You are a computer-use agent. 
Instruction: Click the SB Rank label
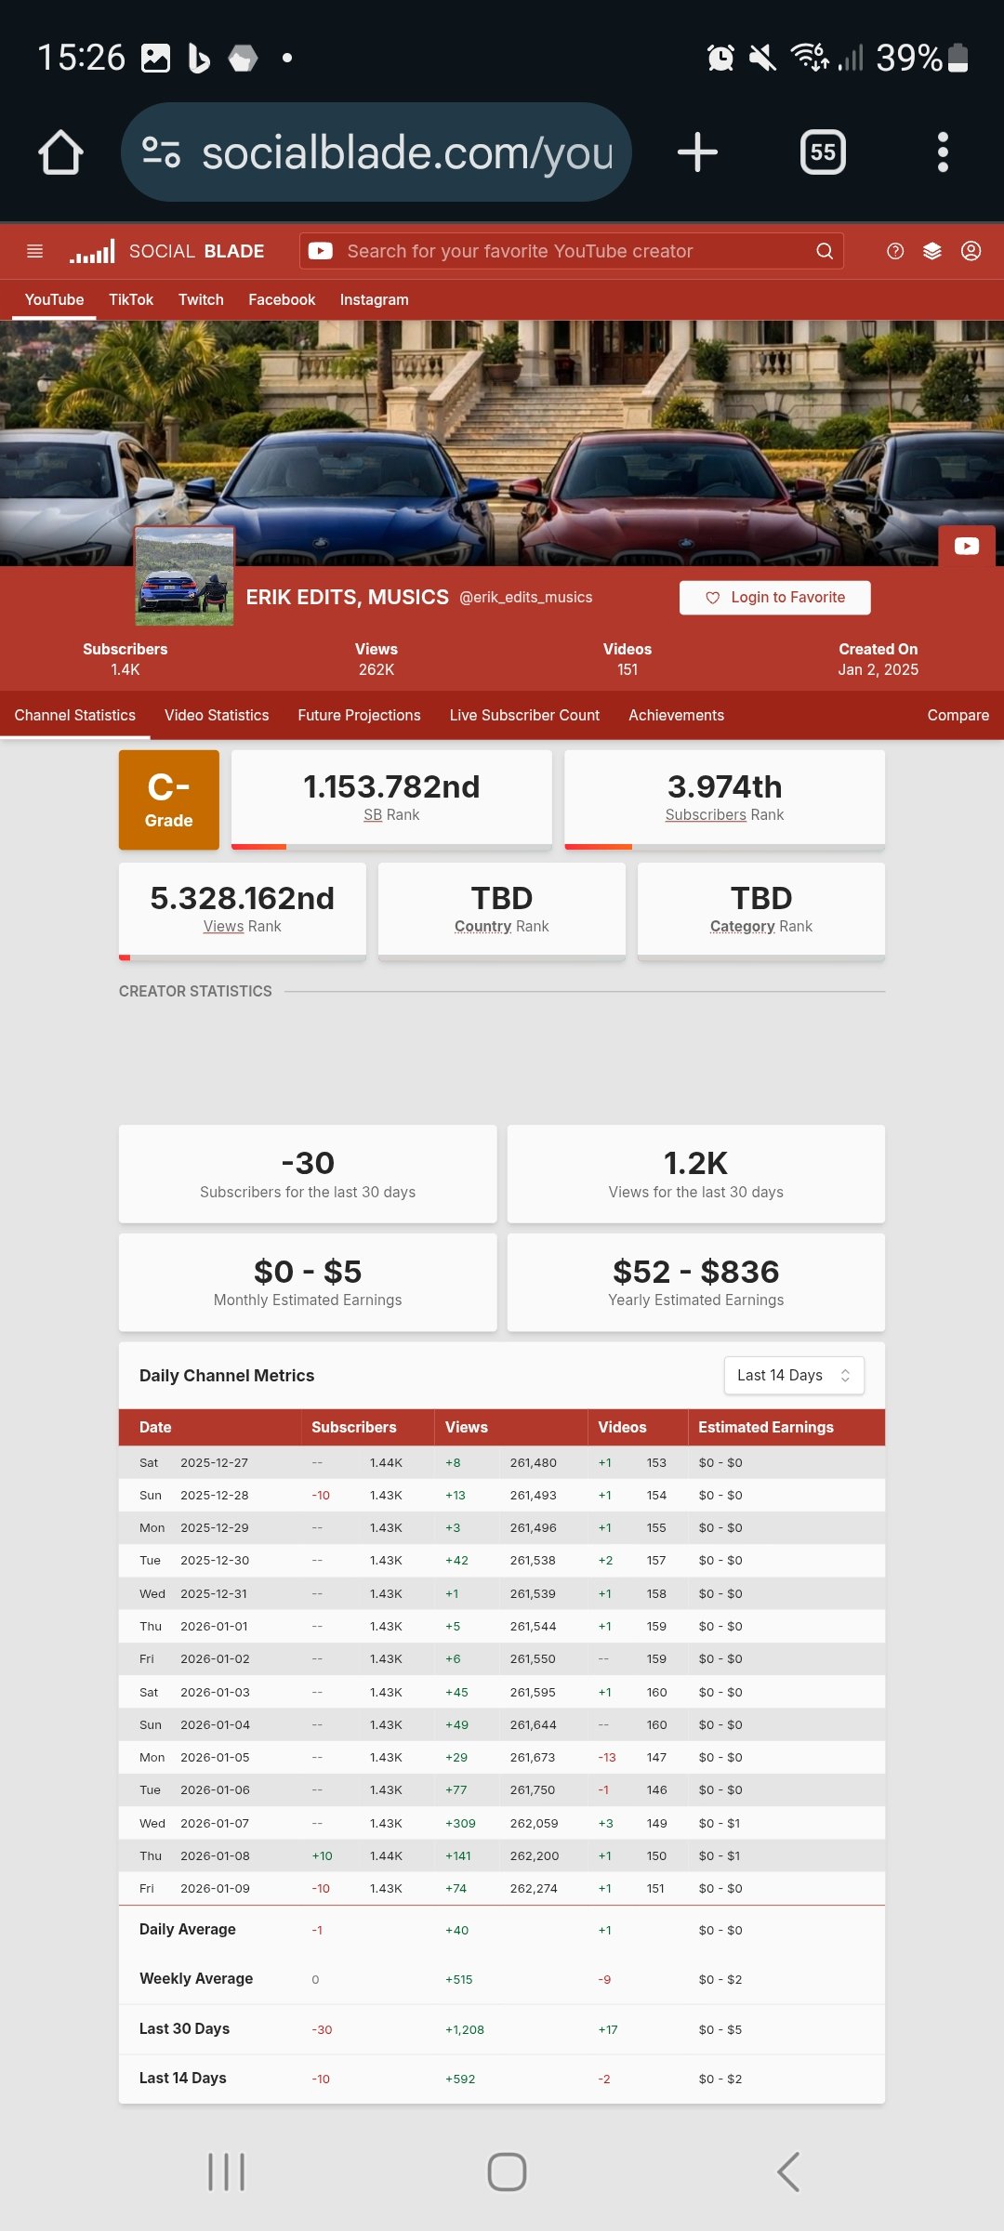coord(391,815)
